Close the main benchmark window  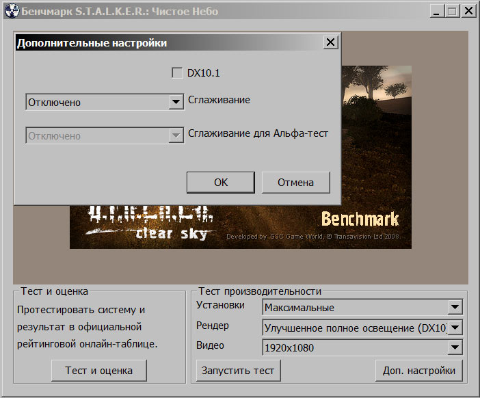coord(468,12)
